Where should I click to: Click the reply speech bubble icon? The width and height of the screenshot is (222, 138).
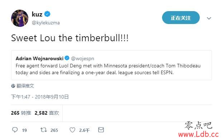point(15,130)
